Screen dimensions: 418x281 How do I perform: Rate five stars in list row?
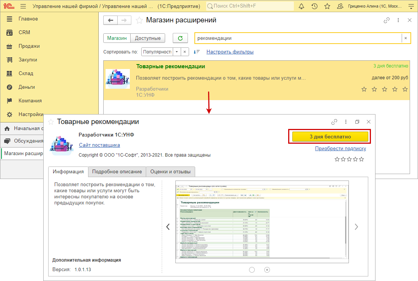tap(405, 89)
